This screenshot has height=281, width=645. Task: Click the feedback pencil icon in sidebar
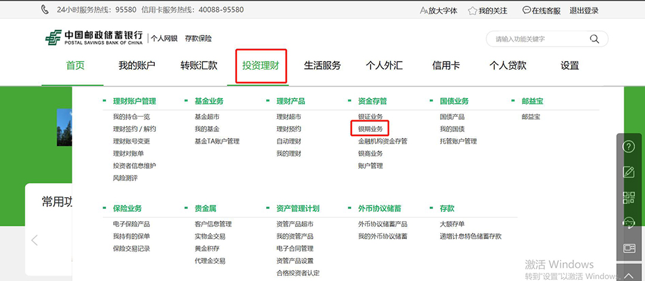point(629,172)
